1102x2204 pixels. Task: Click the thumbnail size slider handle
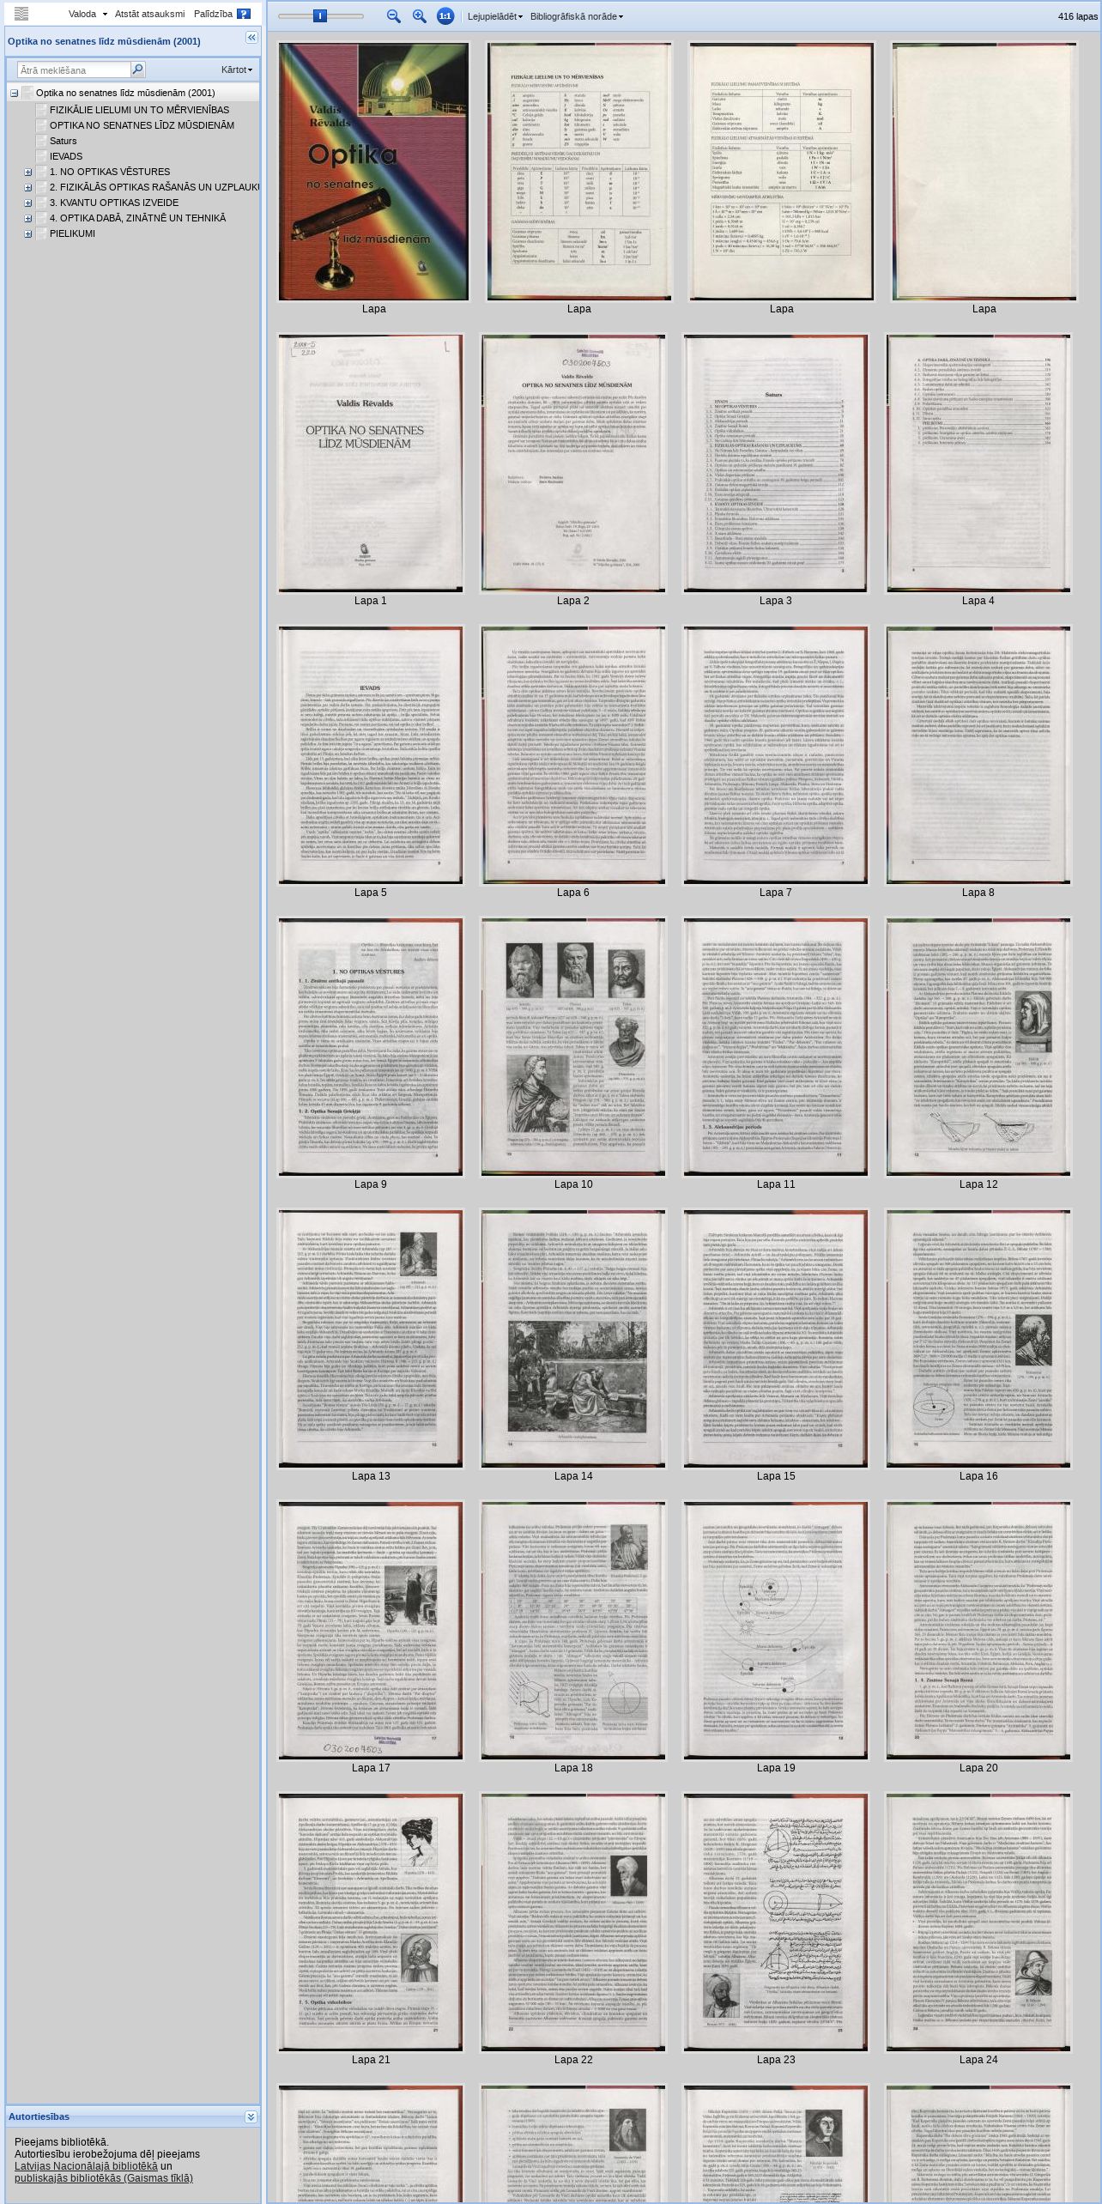click(x=320, y=15)
